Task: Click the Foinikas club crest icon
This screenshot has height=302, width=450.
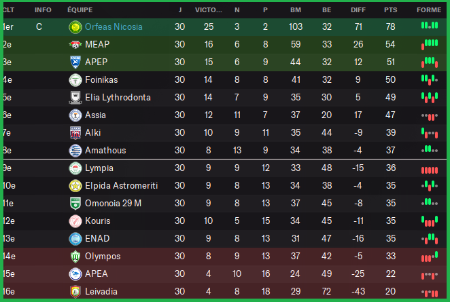Action: coord(75,79)
